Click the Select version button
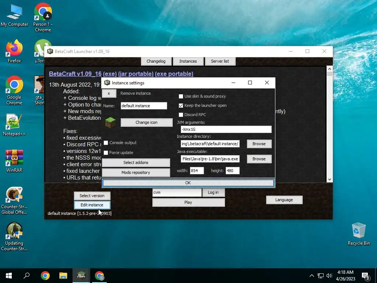Viewport: 377px width, 283px height. pos(92,196)
